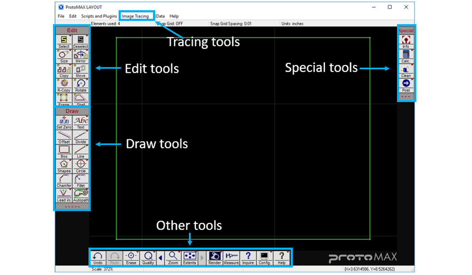The image size is (472, 275).
Task: Run the Clean tool
Action: (406, 70)
